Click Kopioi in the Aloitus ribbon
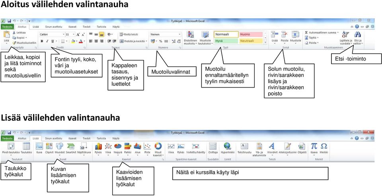 19,37
